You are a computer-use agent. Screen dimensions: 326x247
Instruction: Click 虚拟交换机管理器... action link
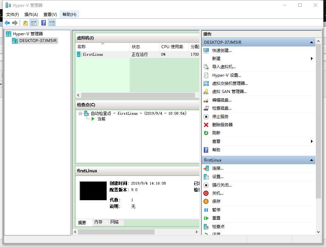click(230, 83)
